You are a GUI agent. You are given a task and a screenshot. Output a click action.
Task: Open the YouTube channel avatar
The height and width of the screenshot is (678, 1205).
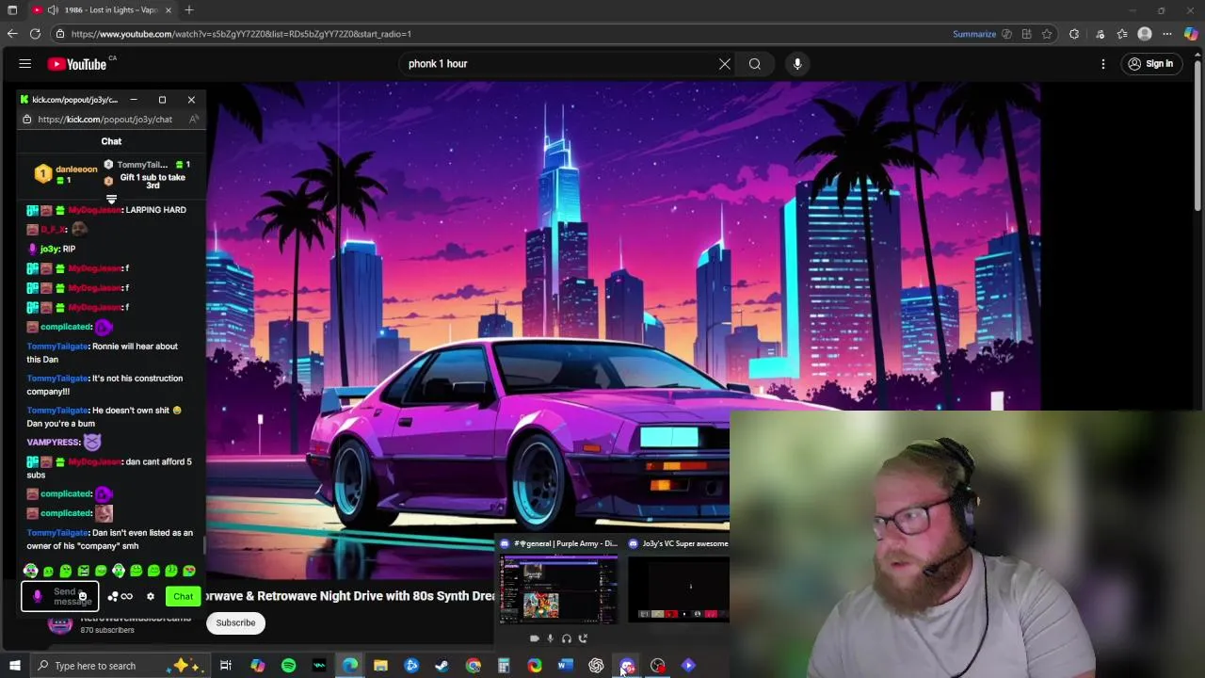click(60, 624)
